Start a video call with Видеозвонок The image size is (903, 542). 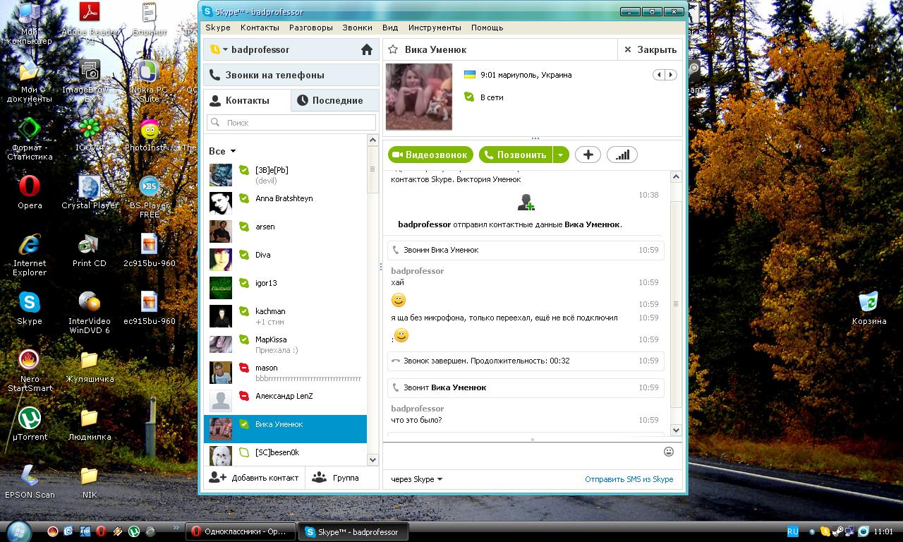click(429, 155)
